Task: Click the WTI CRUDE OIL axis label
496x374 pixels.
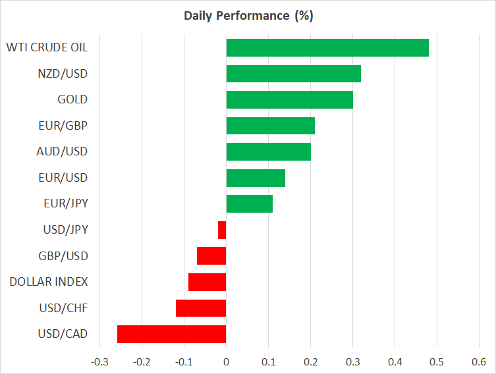Action: click(x=47, y=47)
